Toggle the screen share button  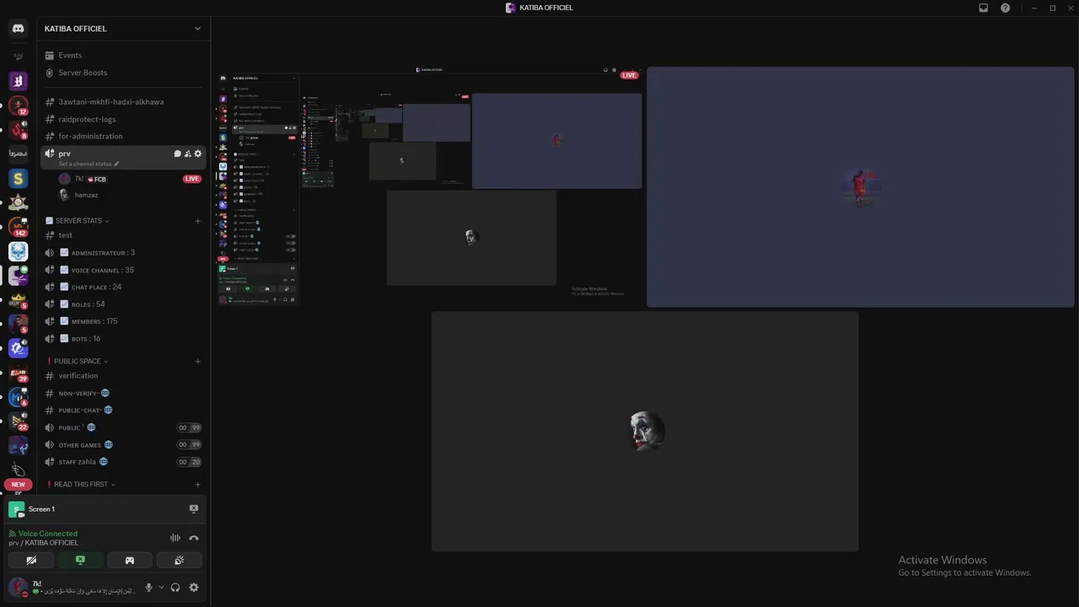[x=80, y=560]
